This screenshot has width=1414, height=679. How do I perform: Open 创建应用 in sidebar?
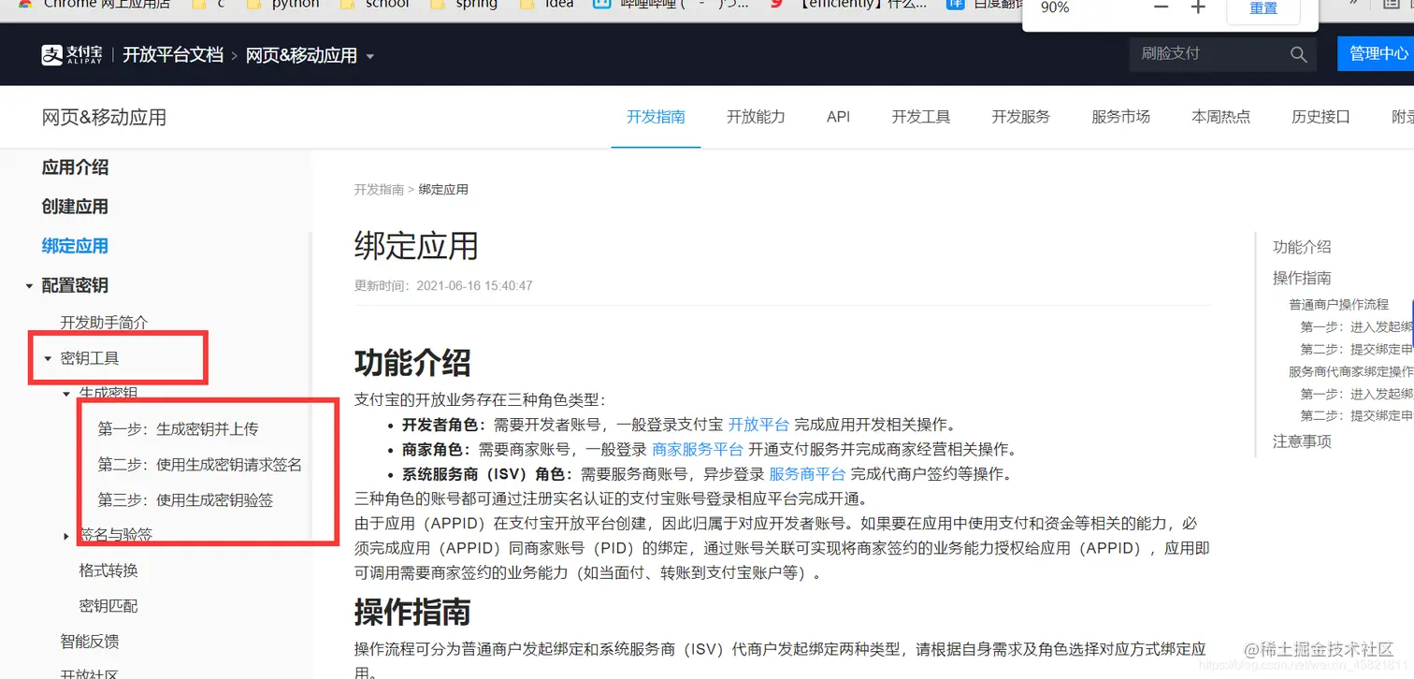point(75,207)
